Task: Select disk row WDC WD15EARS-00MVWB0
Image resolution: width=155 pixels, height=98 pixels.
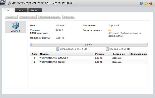Action: 89,58
